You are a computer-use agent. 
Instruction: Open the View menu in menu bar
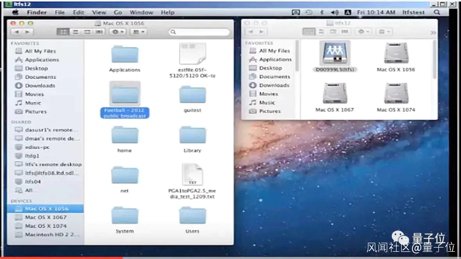99,12
